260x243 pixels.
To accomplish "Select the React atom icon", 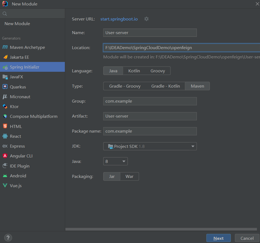I will click(5, 136).
